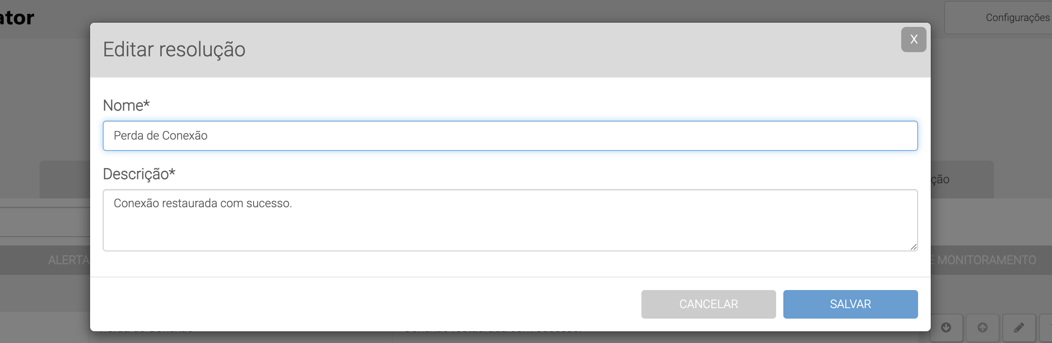Click the pencil edit icon
The width and height of the screenshot is (1052, 343).
1019,327
